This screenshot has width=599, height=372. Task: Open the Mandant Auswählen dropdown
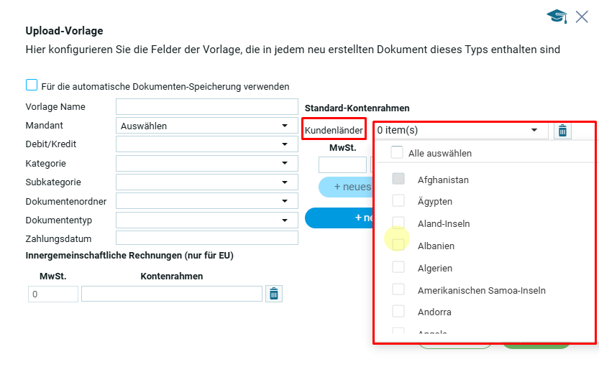click(206, 126)
